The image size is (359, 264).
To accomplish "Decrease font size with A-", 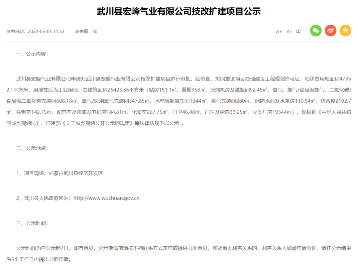I will tap(289, 32).
